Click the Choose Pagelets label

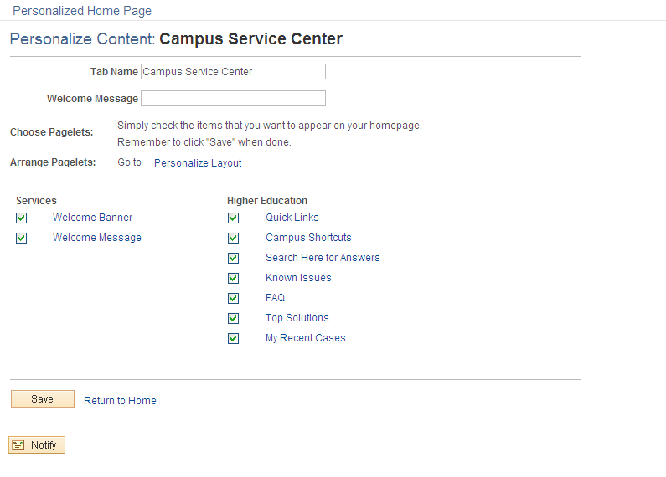[x=51, y=132]
